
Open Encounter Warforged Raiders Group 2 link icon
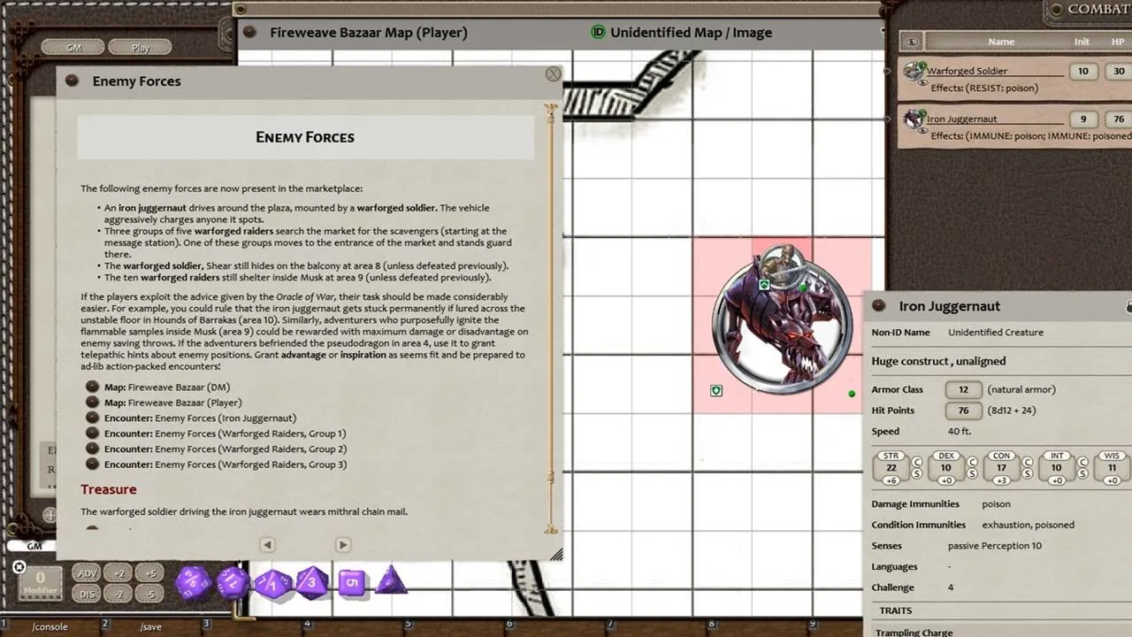pos(92,449)
